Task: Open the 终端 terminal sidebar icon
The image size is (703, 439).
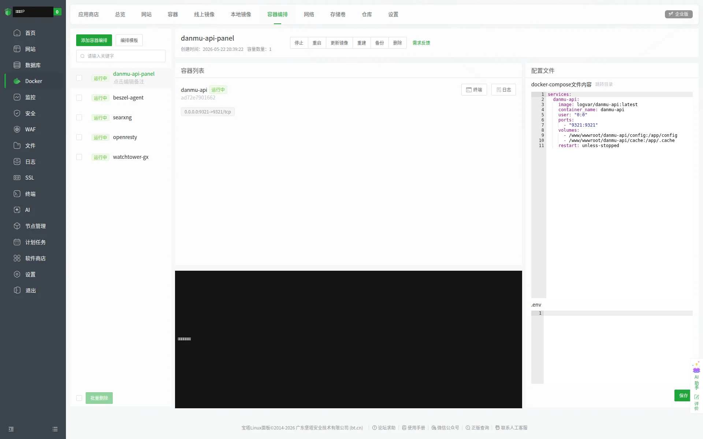Action: click(17, 194)
